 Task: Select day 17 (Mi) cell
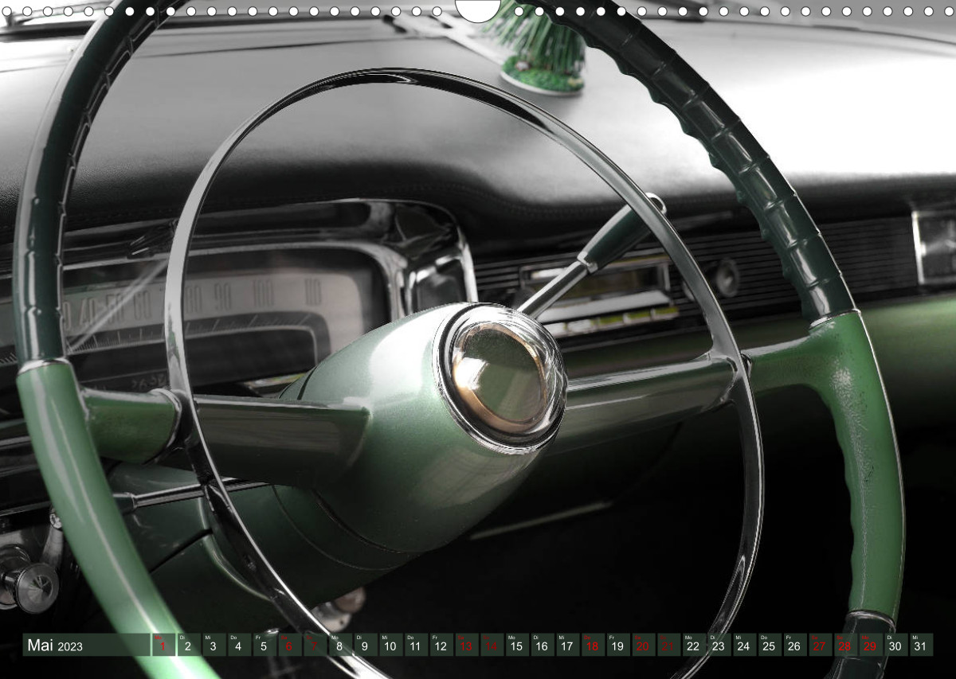pyautogui.click(x=567, y=645)
